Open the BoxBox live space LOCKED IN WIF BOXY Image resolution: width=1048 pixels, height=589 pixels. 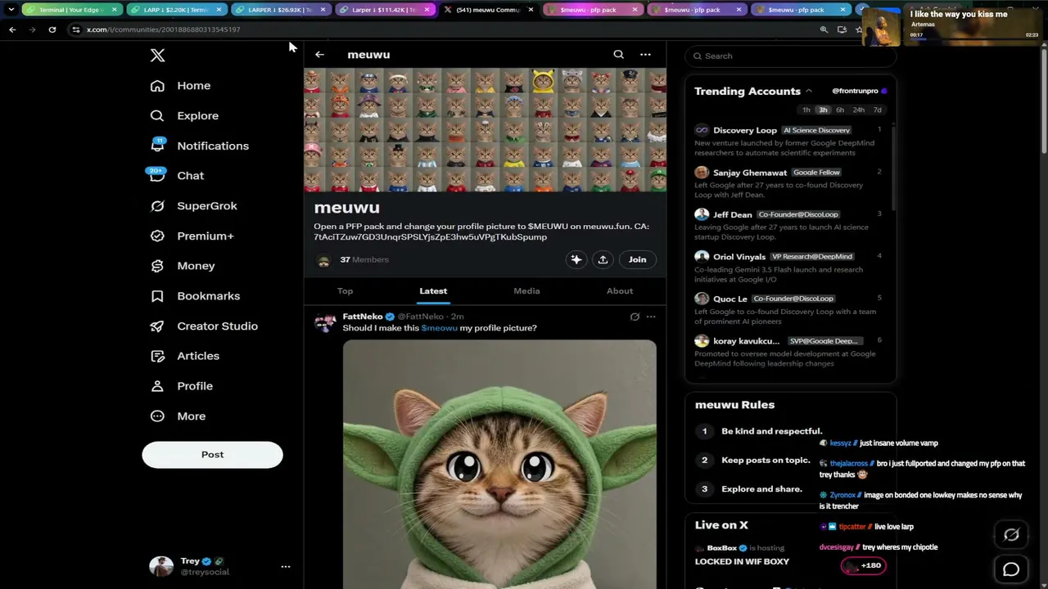[x=742, y=562]
